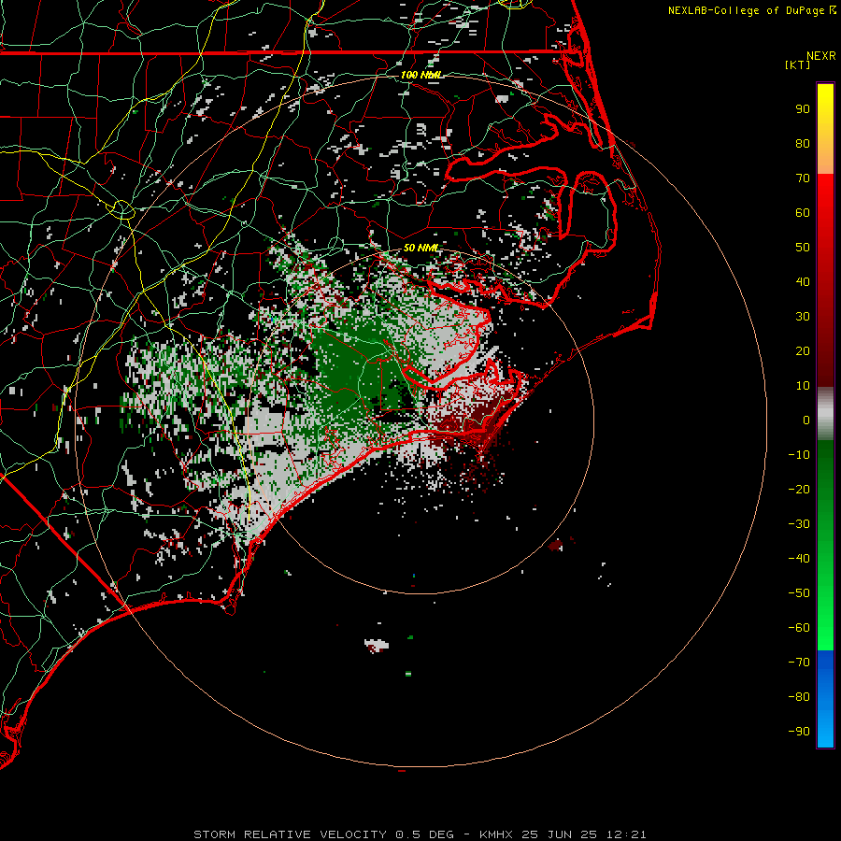Select the 80 value on velocity scale
841x841 pixels.
(x=803, y=144)
